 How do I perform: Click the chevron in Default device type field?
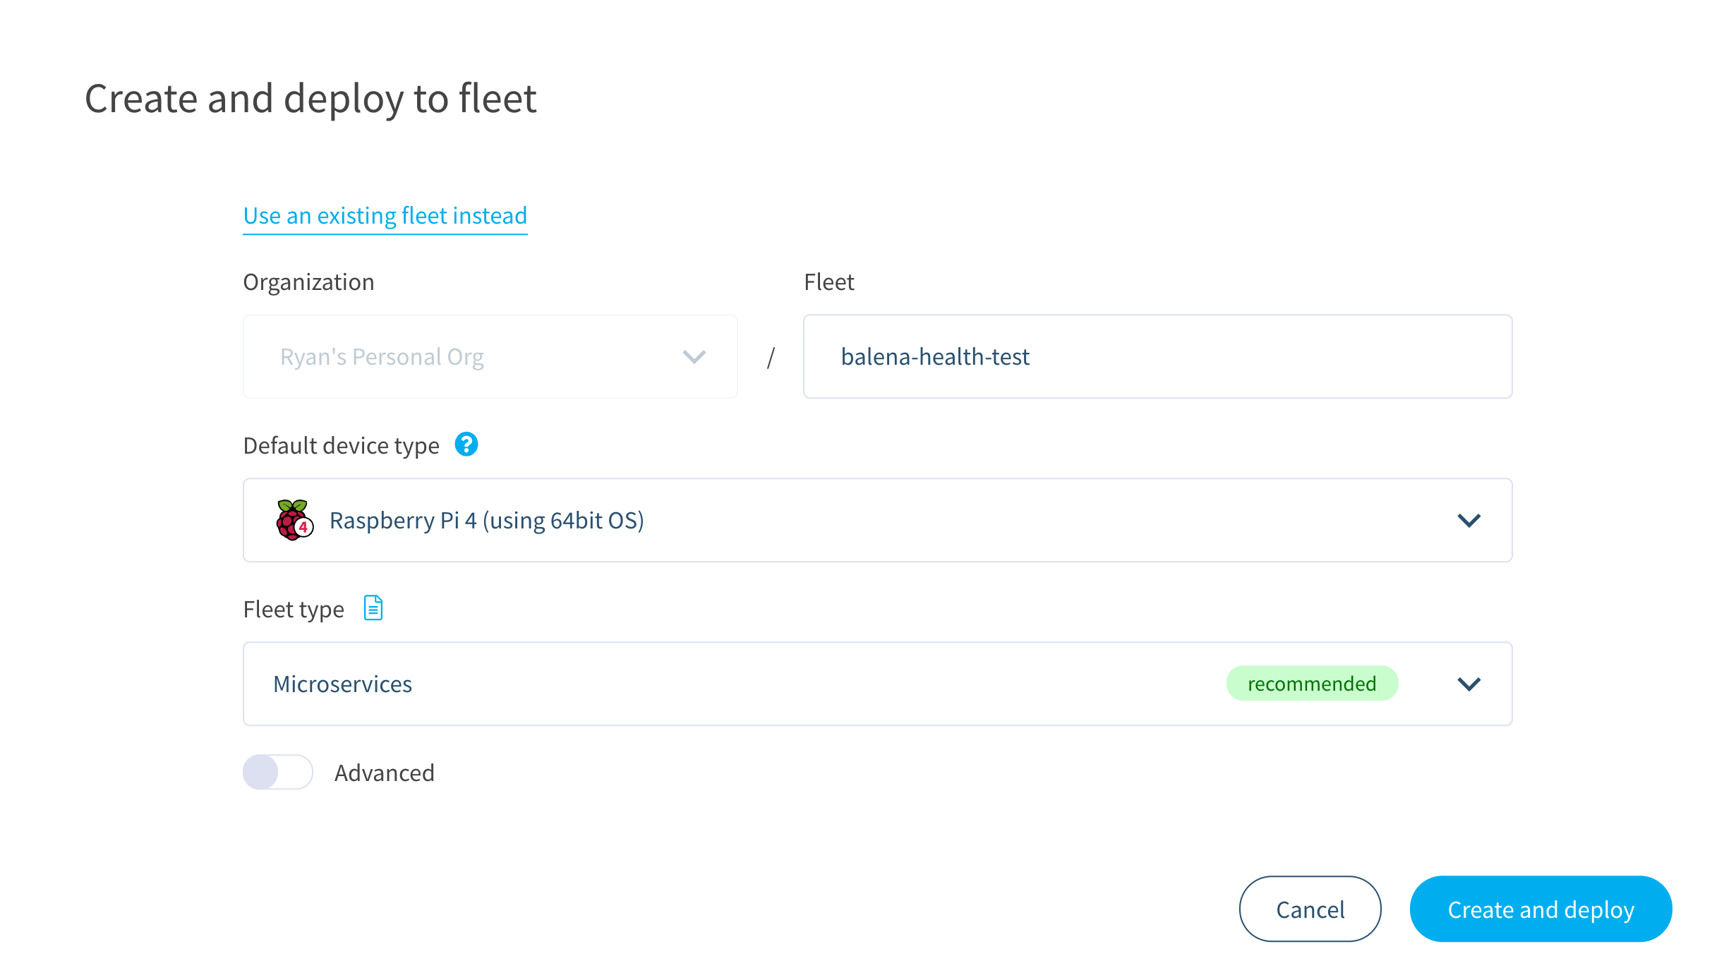[1469, 521]
